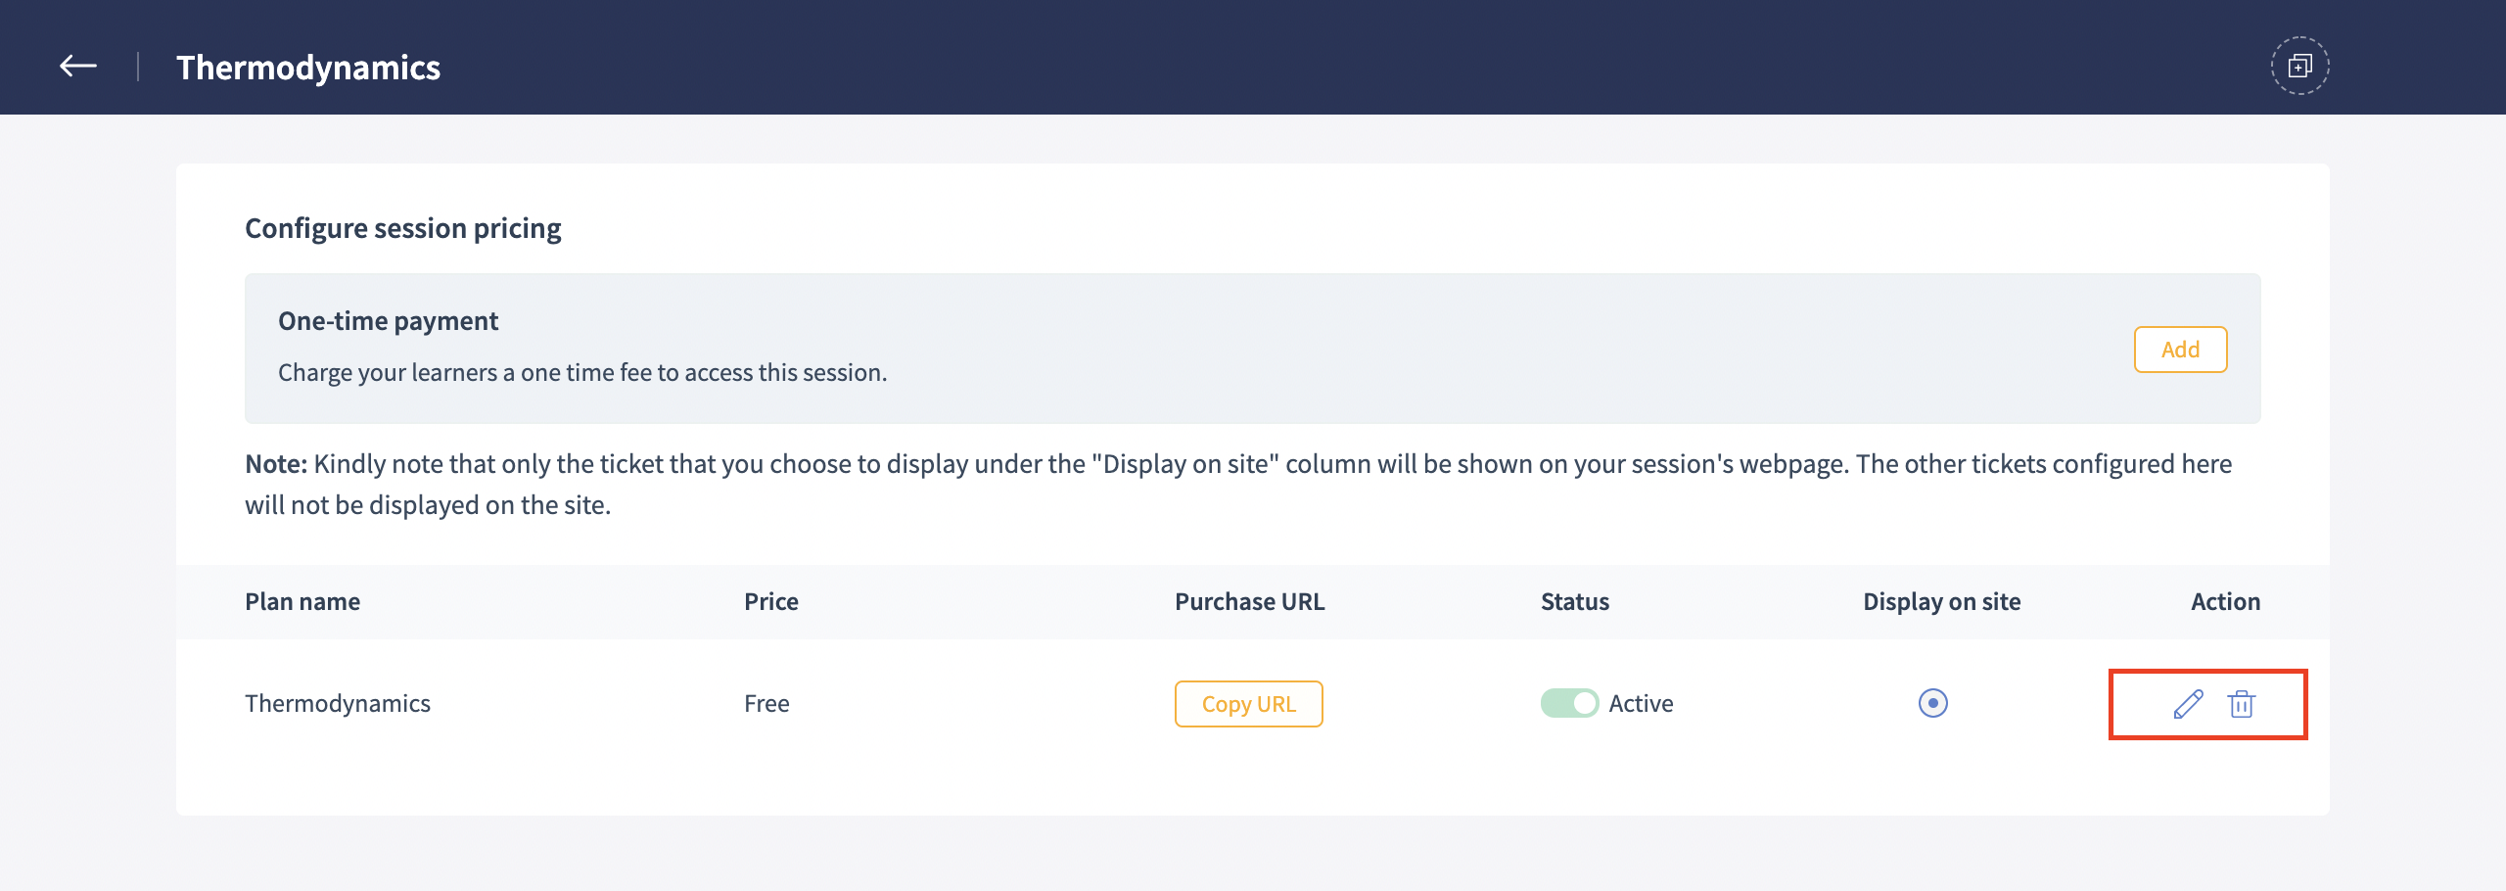Click the back arrow in the header
Viewport: 2506px width, 891px height.
click(x=78, y=67)
